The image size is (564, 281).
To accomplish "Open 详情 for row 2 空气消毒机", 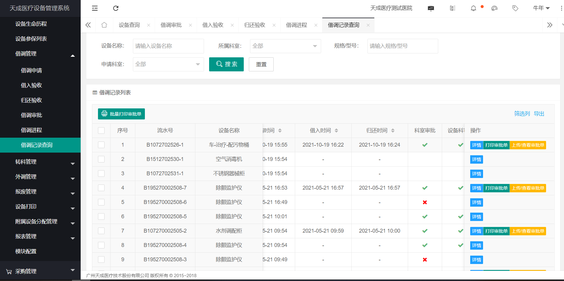I will coord(476,159).
